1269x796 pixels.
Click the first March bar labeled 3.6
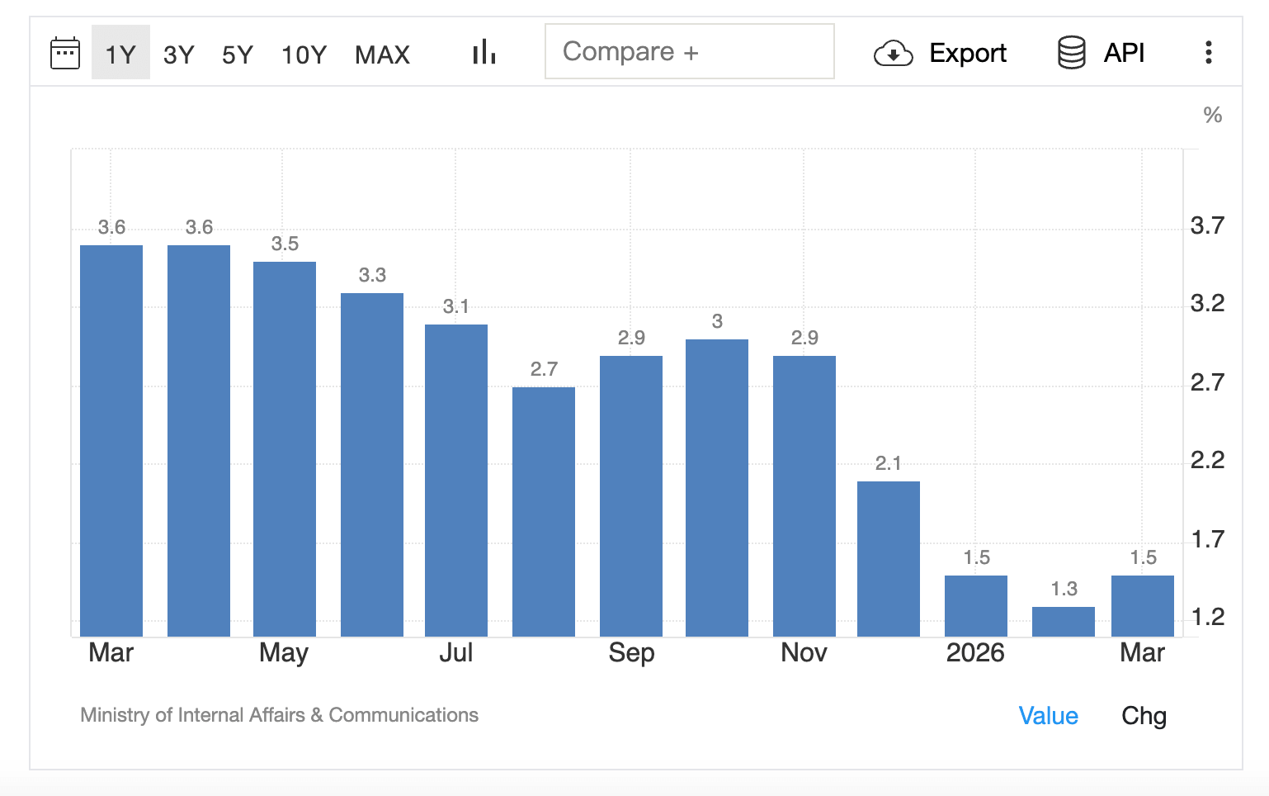[111, 441]
